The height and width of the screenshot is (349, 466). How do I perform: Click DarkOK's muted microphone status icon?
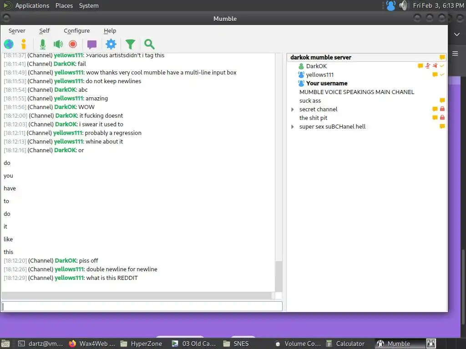(428, 66)
